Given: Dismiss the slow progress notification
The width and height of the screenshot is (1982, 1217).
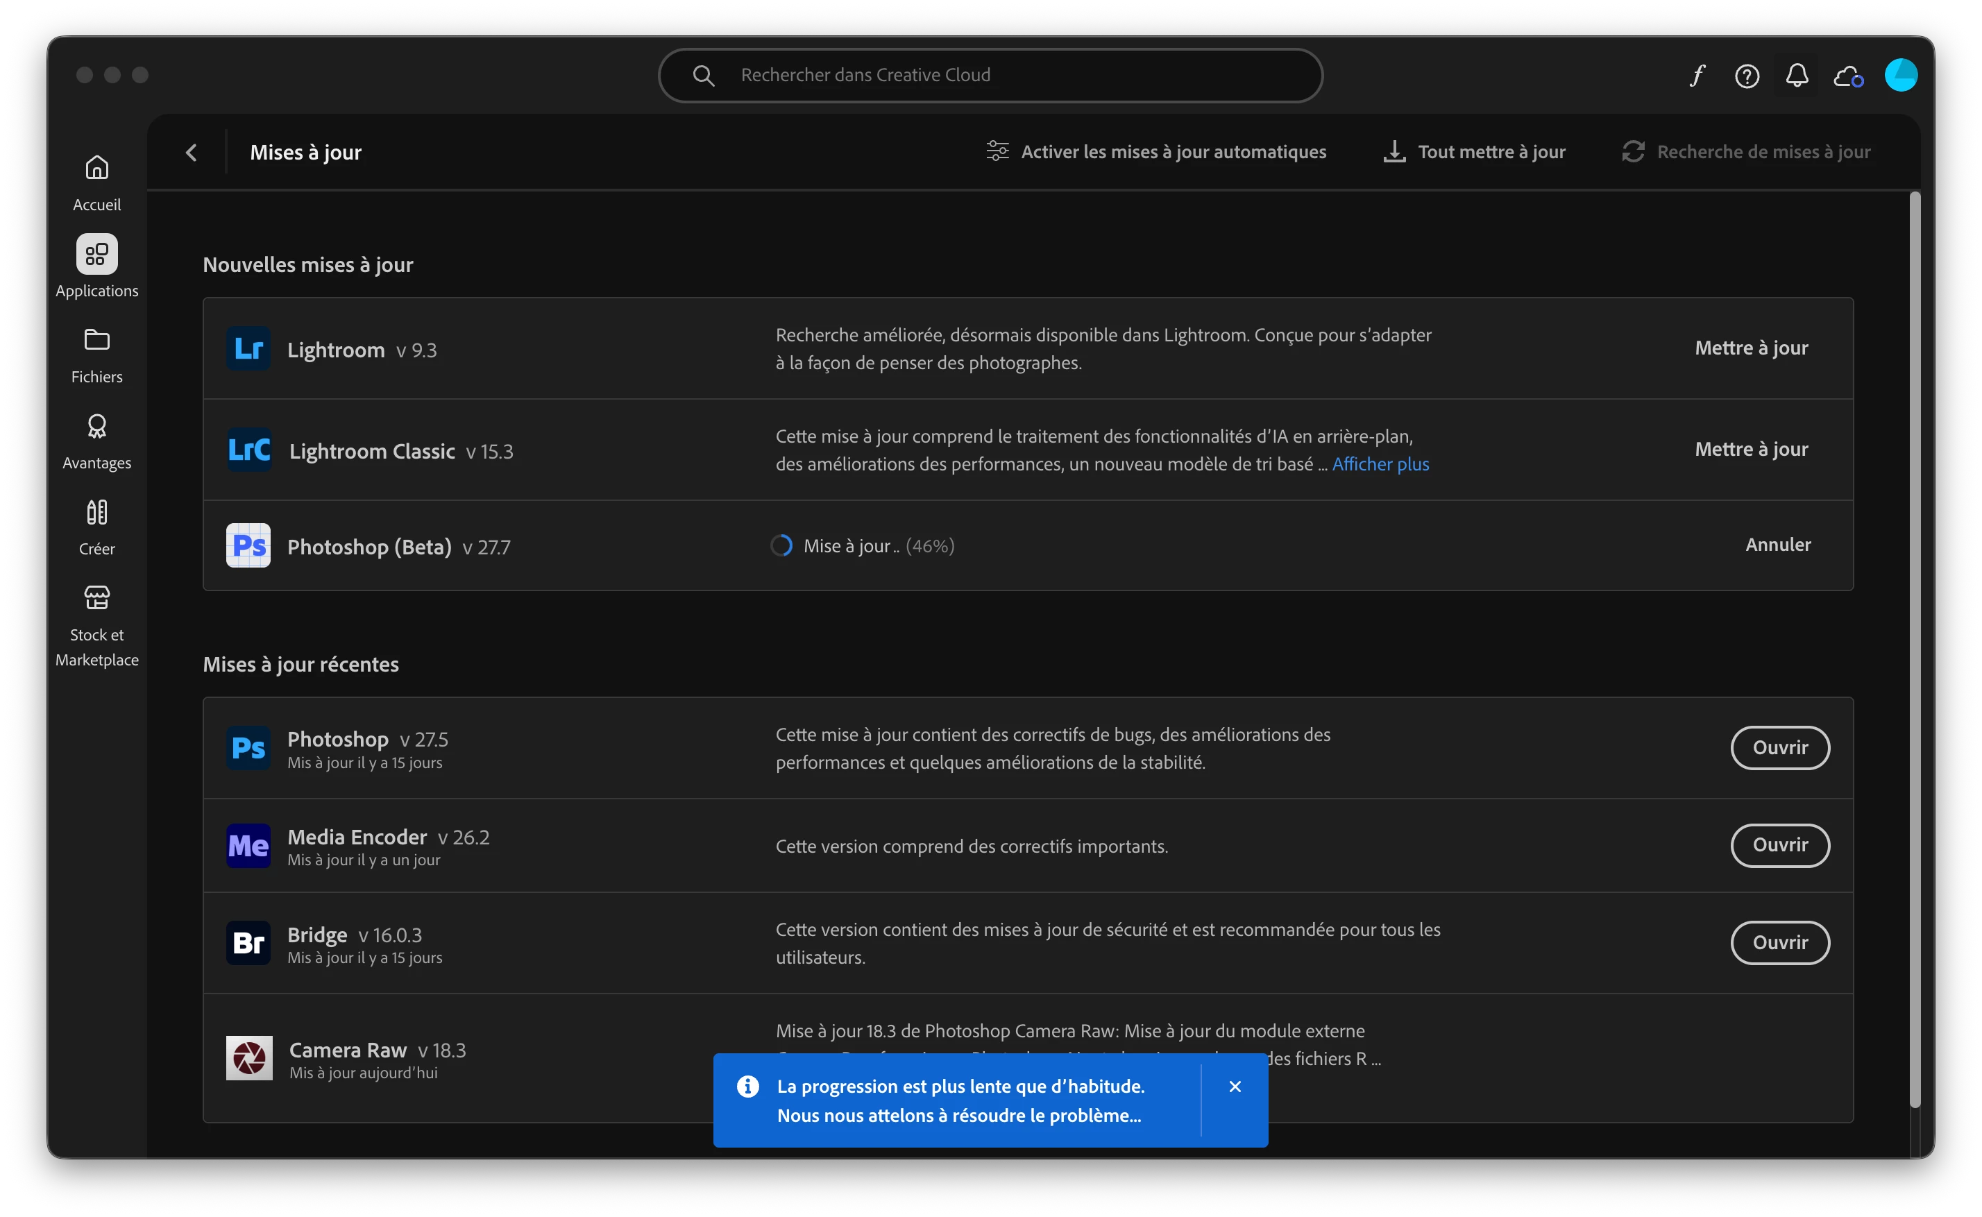Looking at the screenshot, I should point(1234,1087).
